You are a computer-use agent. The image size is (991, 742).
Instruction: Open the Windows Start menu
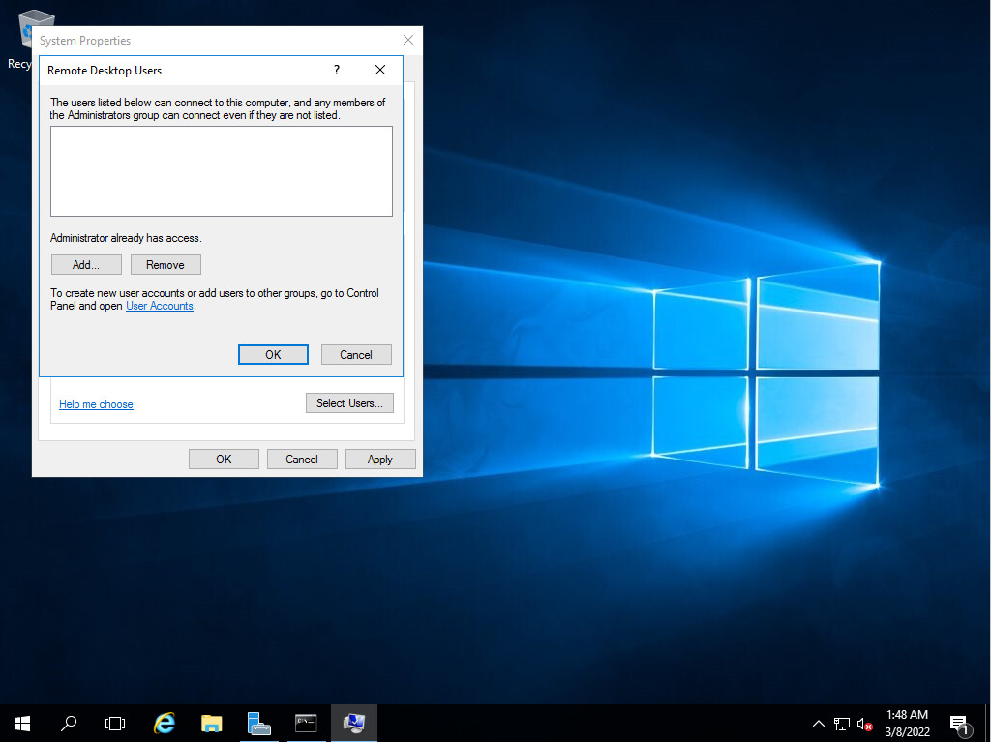click(22, 723)
